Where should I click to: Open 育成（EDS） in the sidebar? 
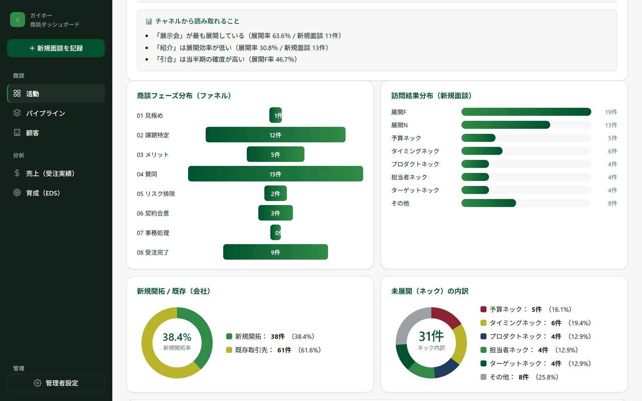pos(56,193)
